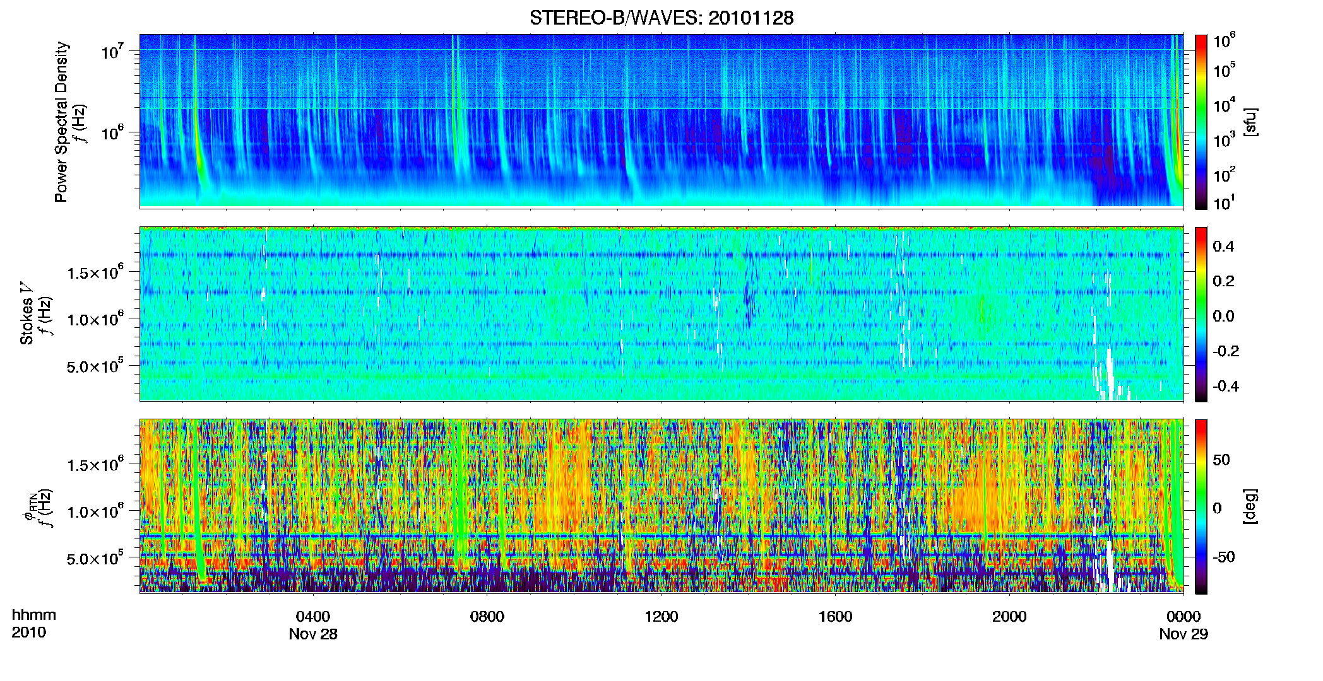Click the Stokes V axis label
Image resolution: width=1323 pixels, height=681 pixels.
27,313
